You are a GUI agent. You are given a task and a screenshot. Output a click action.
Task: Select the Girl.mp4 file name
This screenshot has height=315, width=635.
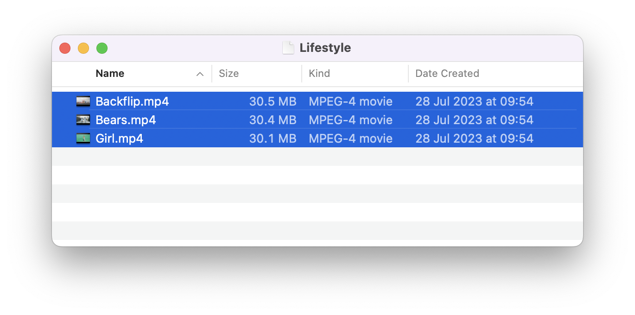tap(119, 139)
